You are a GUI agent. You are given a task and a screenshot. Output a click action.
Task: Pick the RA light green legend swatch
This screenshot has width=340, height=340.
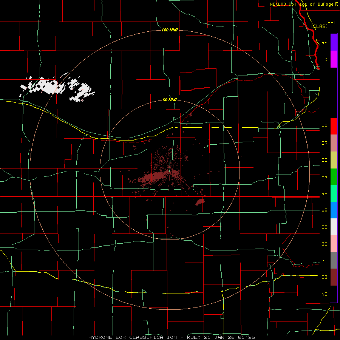click(x=334, y=193)
